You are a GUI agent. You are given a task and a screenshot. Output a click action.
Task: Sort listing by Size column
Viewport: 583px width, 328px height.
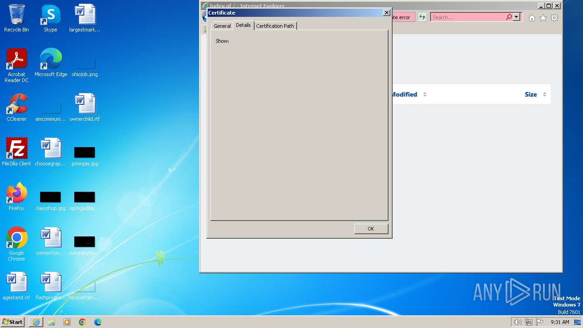coord(531,94)
